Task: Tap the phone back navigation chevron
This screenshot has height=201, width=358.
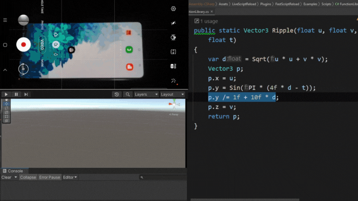Action: click(5, 70)
